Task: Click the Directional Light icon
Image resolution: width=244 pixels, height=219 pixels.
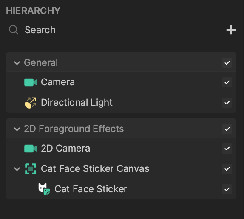Action: point(31,103)
